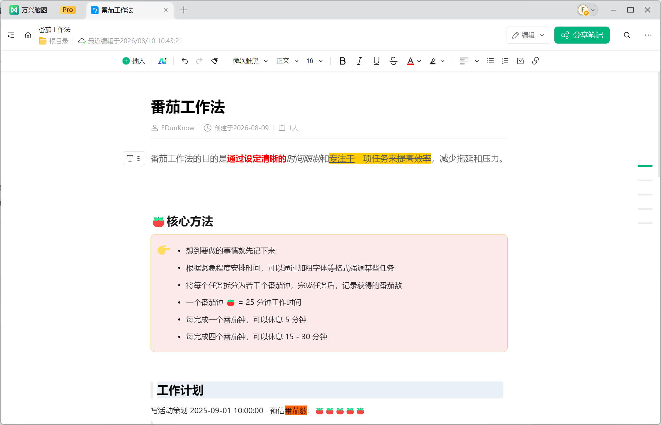Open the 微软雅黑 font family dropdown
Image resolution: width=661 pixels, height=425 pixels.
pos(250,61)
